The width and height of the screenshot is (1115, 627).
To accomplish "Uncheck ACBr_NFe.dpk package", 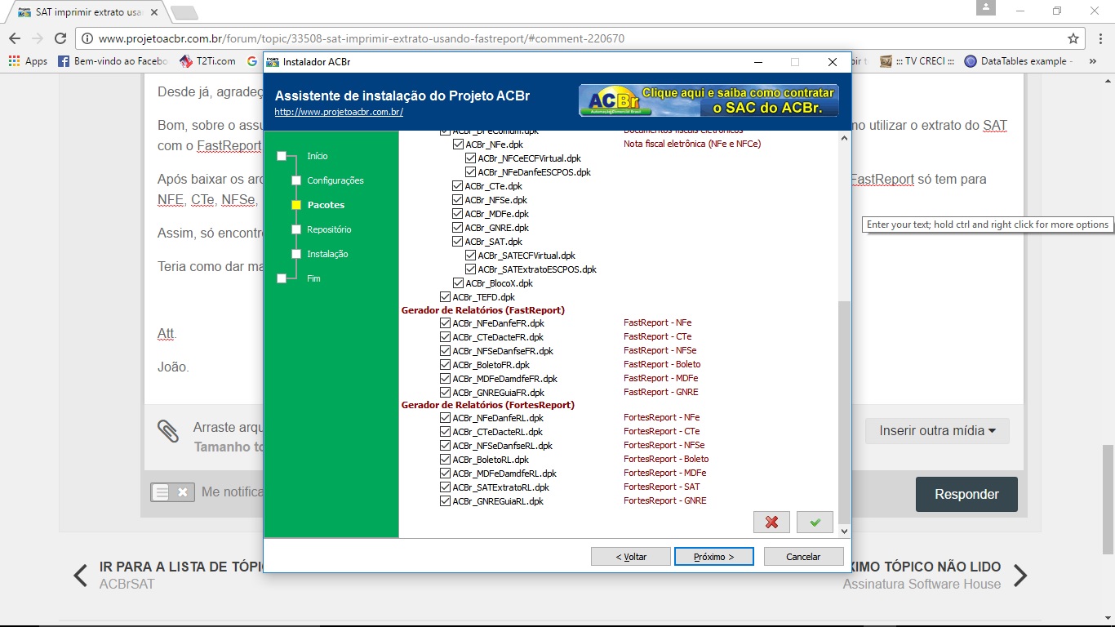I will [458, 145].
